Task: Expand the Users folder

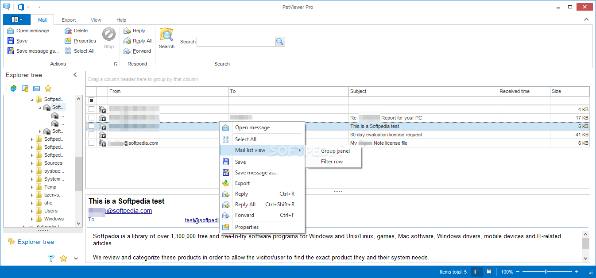Action: pos(32,211)
